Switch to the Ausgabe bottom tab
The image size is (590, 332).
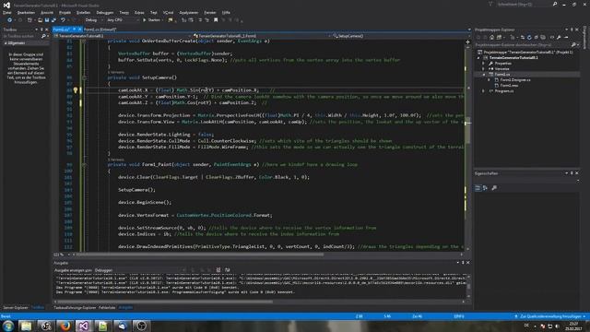click(x=125, y=308)
